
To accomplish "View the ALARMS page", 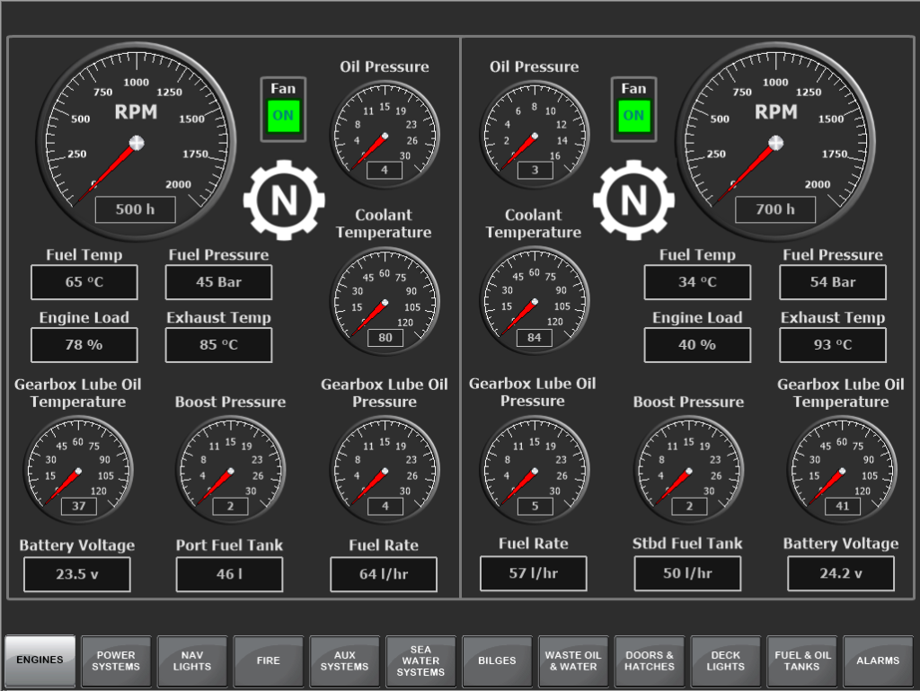I will [878, 660].
